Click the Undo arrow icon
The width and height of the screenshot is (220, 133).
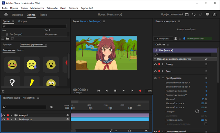coord(194,14)
